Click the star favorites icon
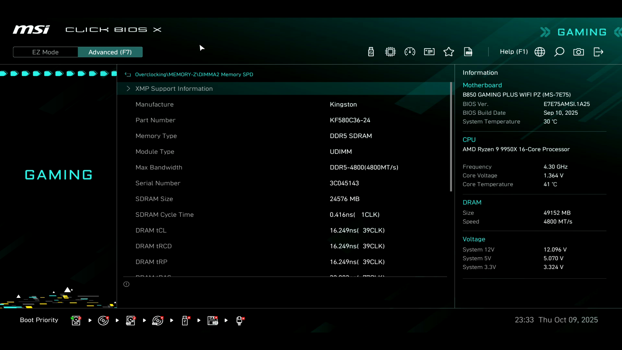This screenshot has width=622, height=350. pyautogui.click(x=449, y=52)
